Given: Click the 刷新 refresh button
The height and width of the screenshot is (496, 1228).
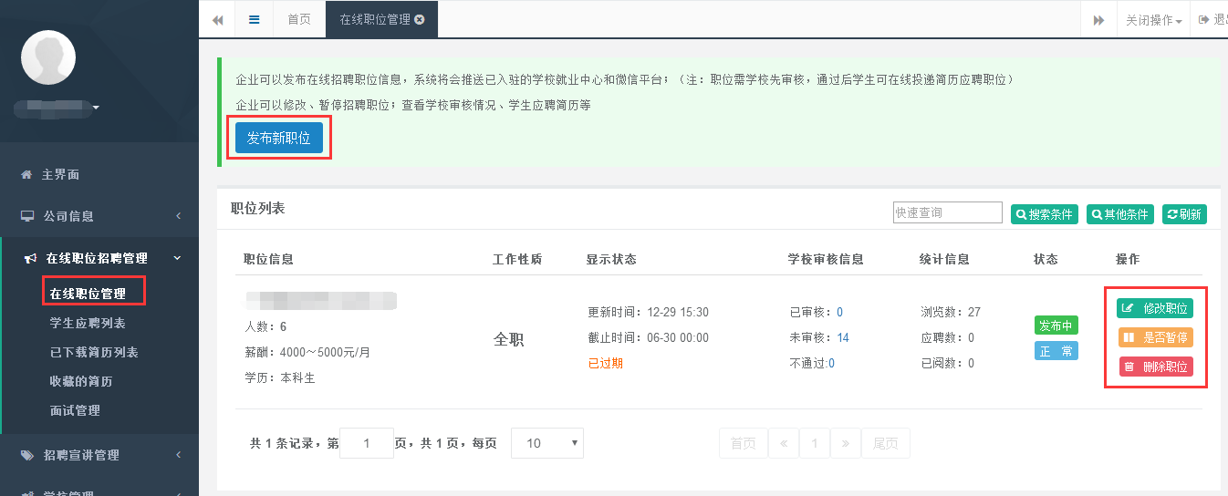Looking at the screenshot, I should [x=1184, y=213].
